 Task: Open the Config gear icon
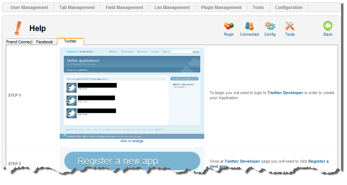click(270, 29)
